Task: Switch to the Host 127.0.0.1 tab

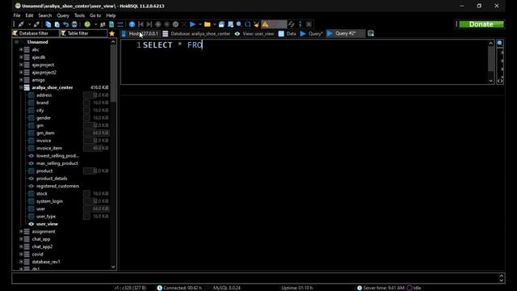Action: point(140,33)
